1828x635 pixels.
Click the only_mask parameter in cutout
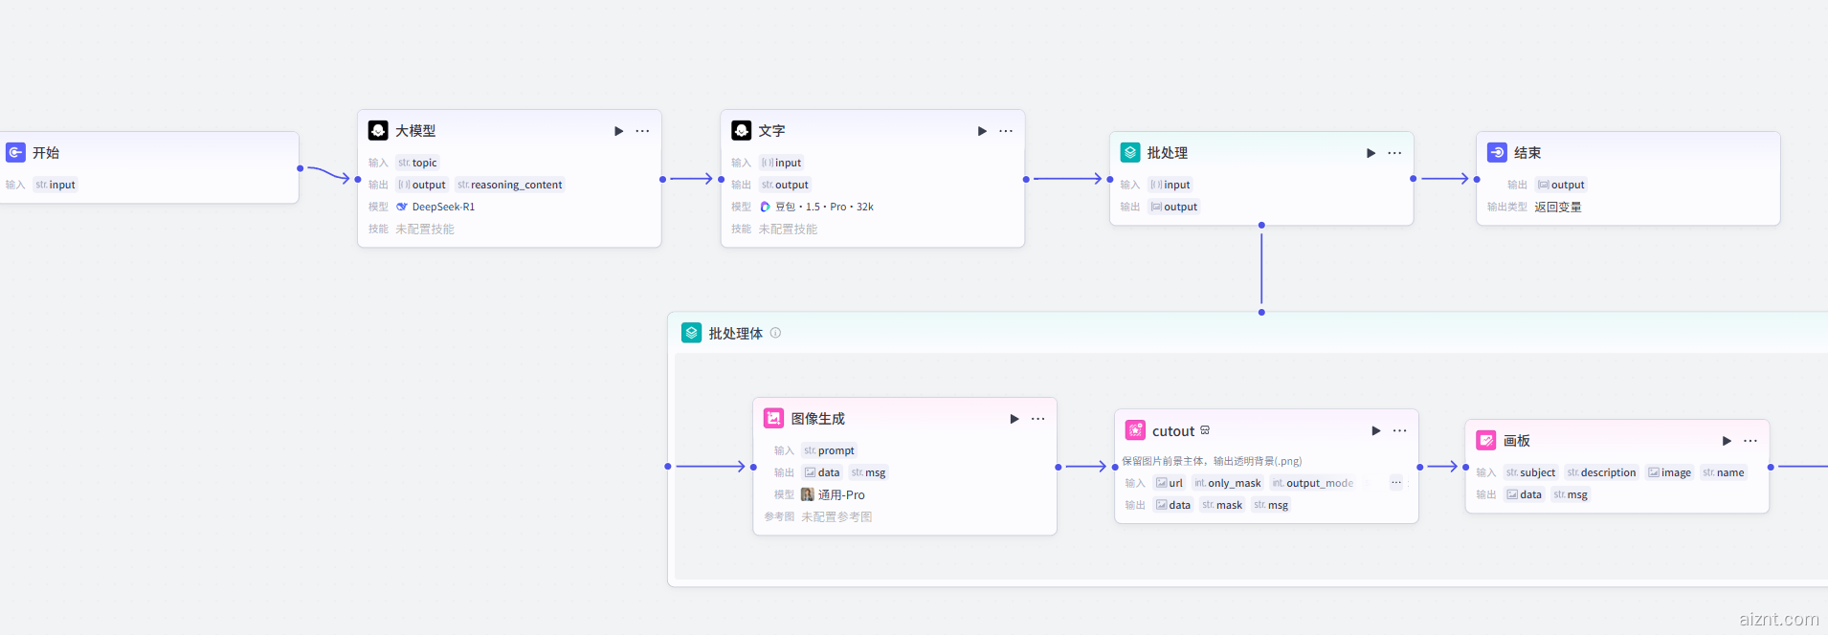click(1228, 483)
